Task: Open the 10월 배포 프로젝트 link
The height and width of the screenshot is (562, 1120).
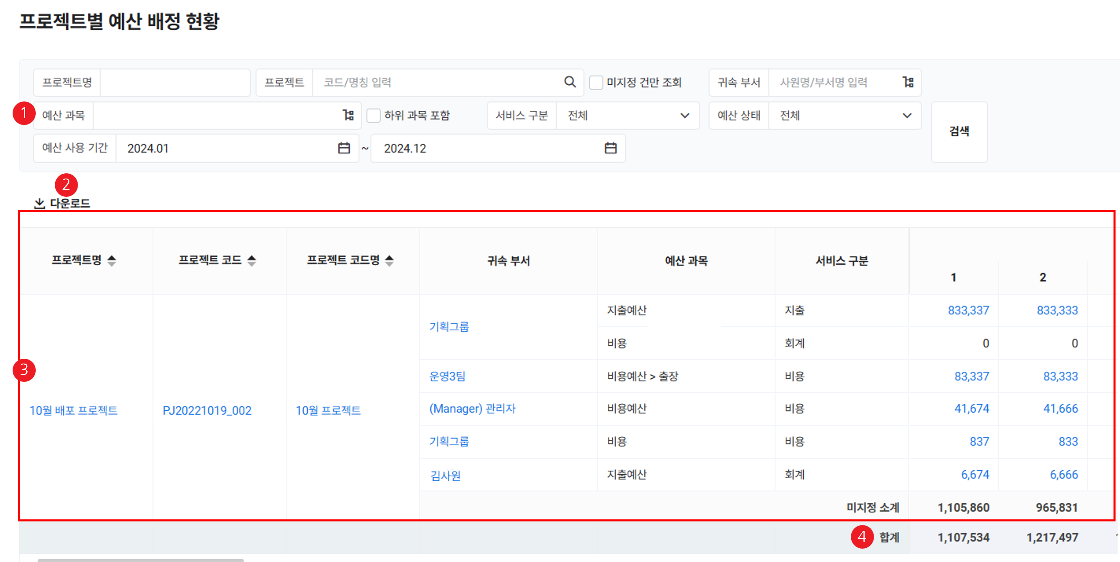Action: [73, 410]
